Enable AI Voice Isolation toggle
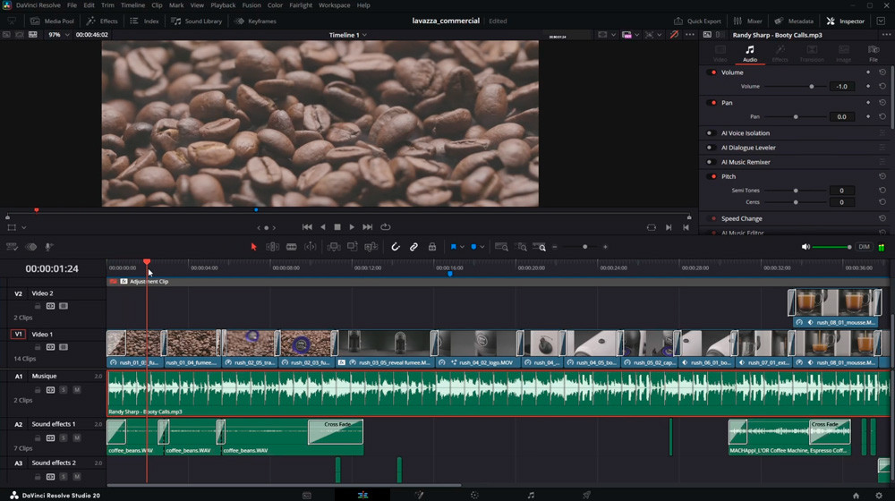This screenshot has width=895, height=501. [x=711, y=133]
